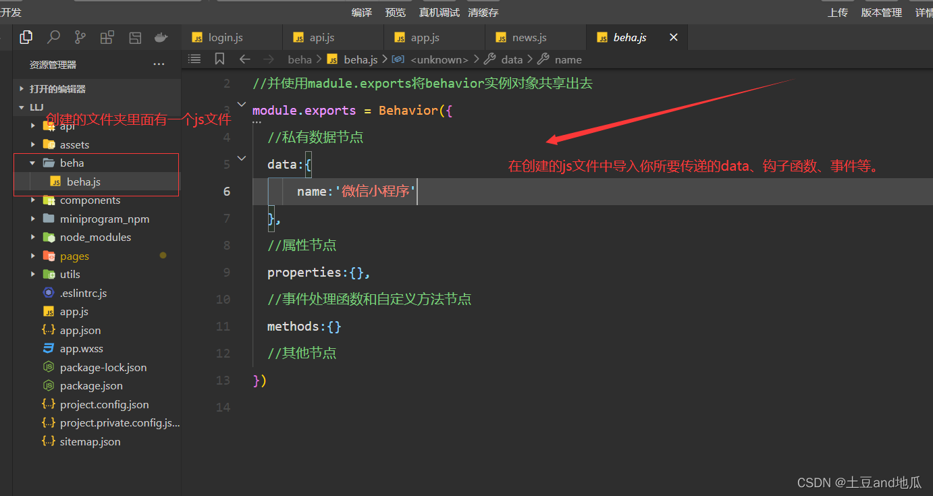Expand the 打开的编辑器 section
The height and width of the screenshot is (496, 933).
(97, 89)
